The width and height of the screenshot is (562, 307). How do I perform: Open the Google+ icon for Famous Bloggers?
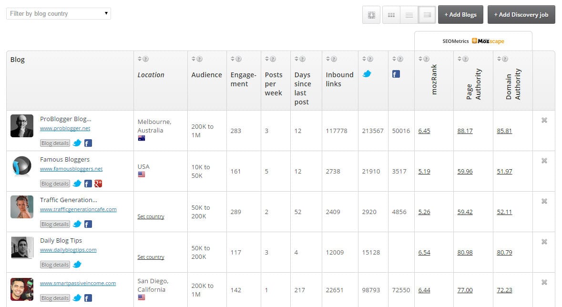[98, 184]
